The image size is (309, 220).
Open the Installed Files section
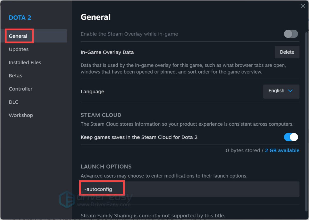pyautogui.click(x=25, y=62)
